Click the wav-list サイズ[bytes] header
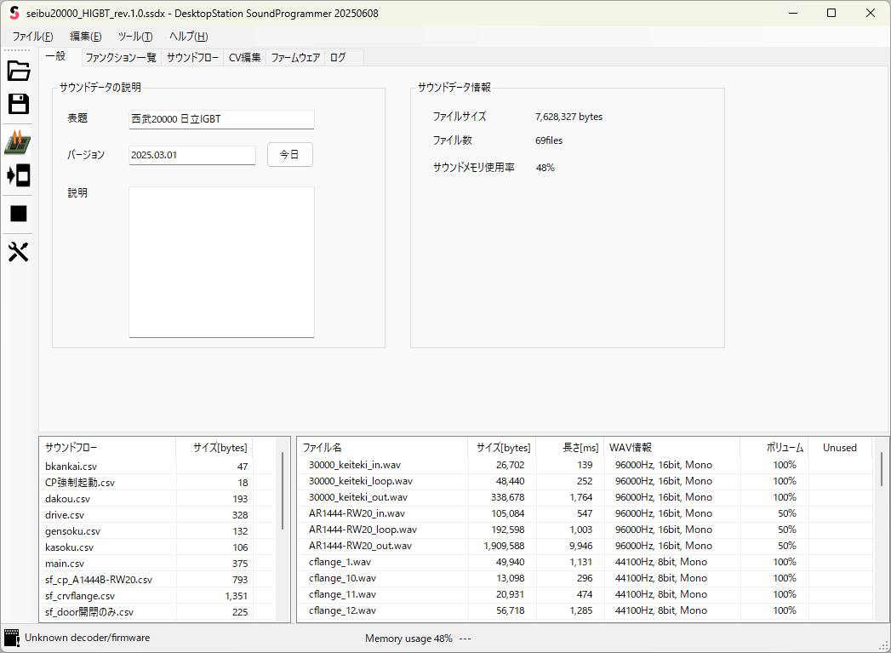Viewport: 891px width, 653px height. [x=502, y=448]
